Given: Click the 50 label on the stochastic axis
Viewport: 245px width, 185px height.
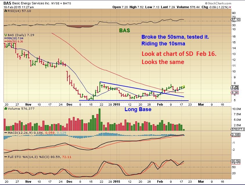Looking at the screenshot, I should click(x=234, y=167).
